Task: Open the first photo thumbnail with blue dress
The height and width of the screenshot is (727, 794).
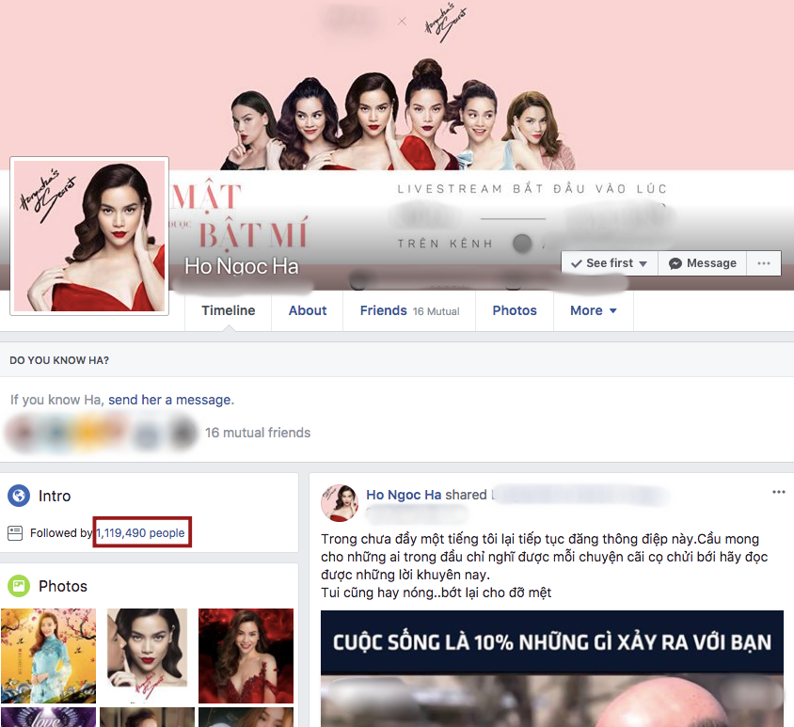Action: point(48,656)
